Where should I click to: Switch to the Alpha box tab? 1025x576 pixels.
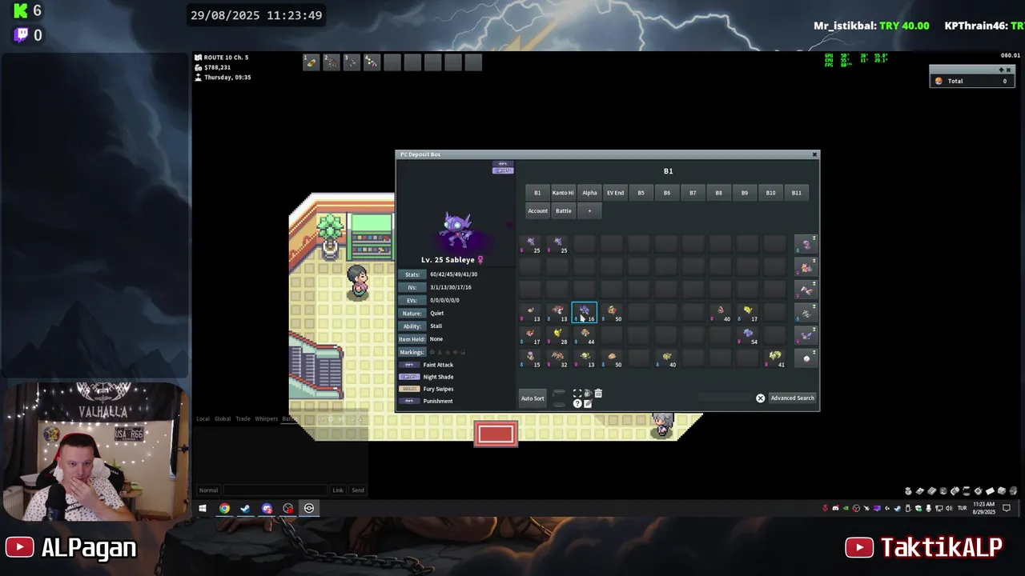click(x=589, y=193)
